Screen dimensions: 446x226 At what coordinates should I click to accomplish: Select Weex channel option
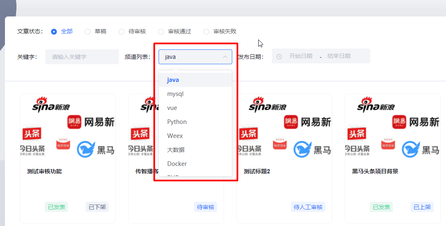[196, 135]
